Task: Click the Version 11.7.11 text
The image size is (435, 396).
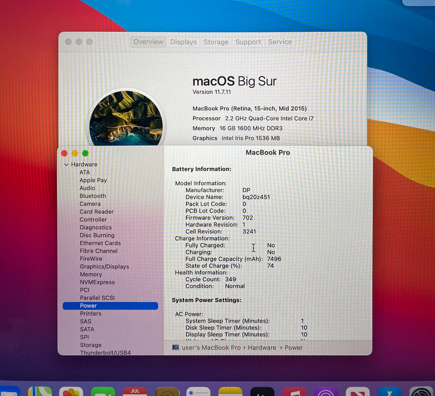Action: tap(212, 92)
